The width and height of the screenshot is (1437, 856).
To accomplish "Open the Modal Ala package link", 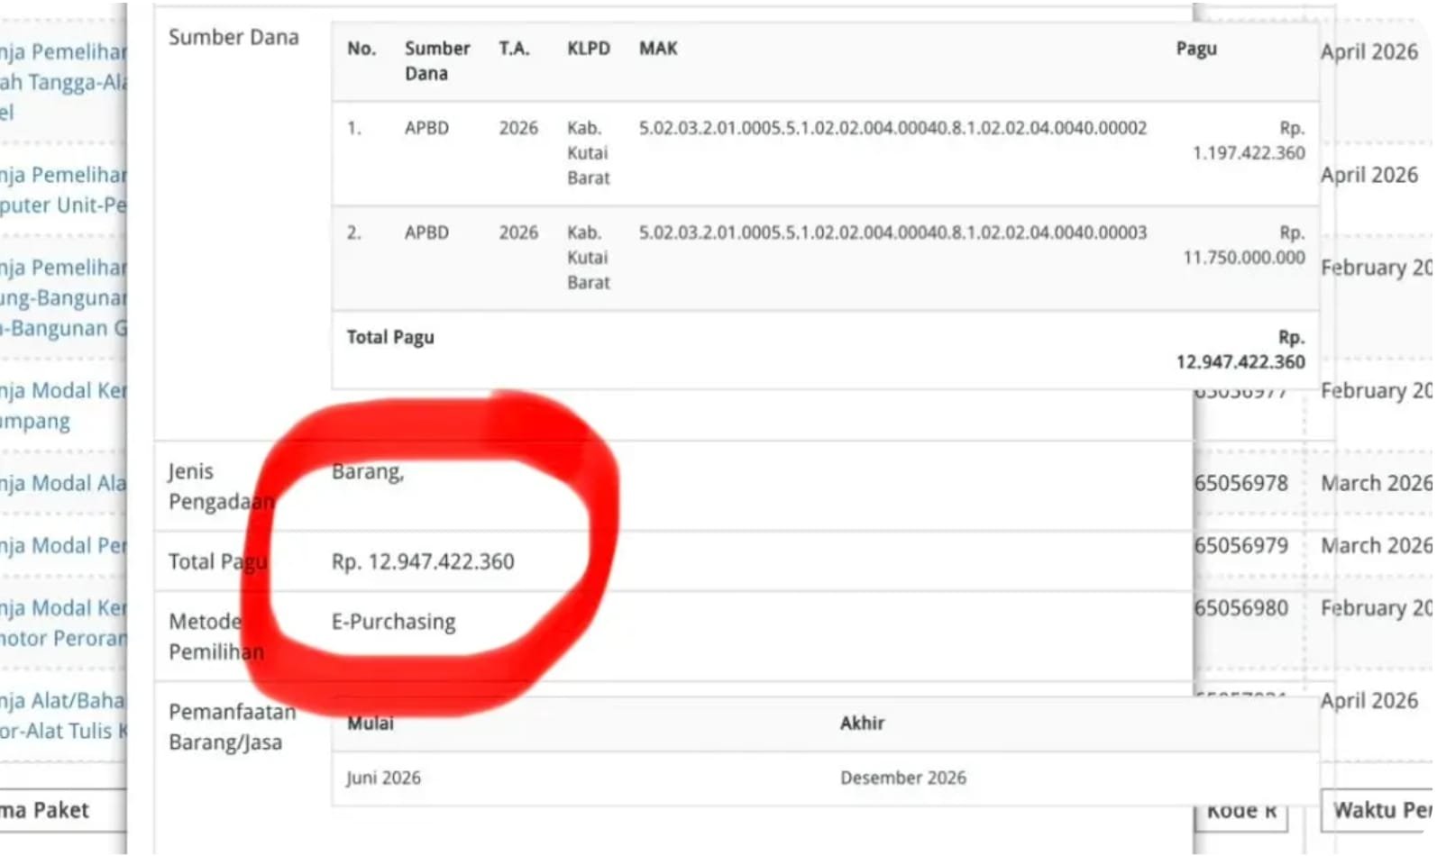I will [x=63, y=484].
